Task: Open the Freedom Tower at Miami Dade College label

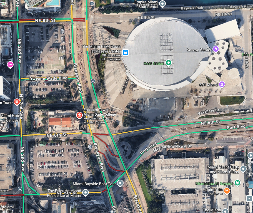Action: tap(100, 112)
